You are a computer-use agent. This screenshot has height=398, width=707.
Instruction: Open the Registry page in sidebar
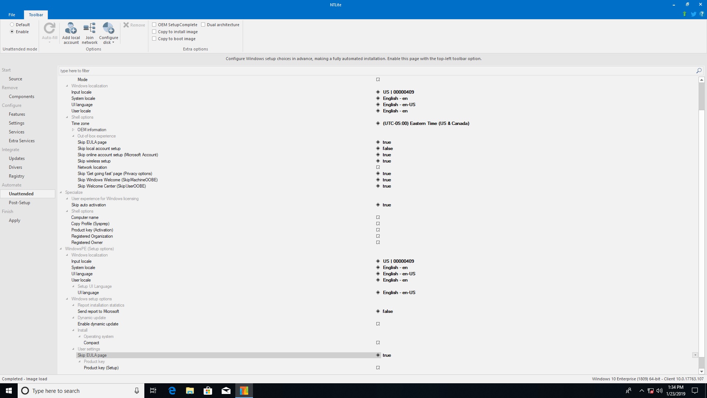[x=17, y=176]
